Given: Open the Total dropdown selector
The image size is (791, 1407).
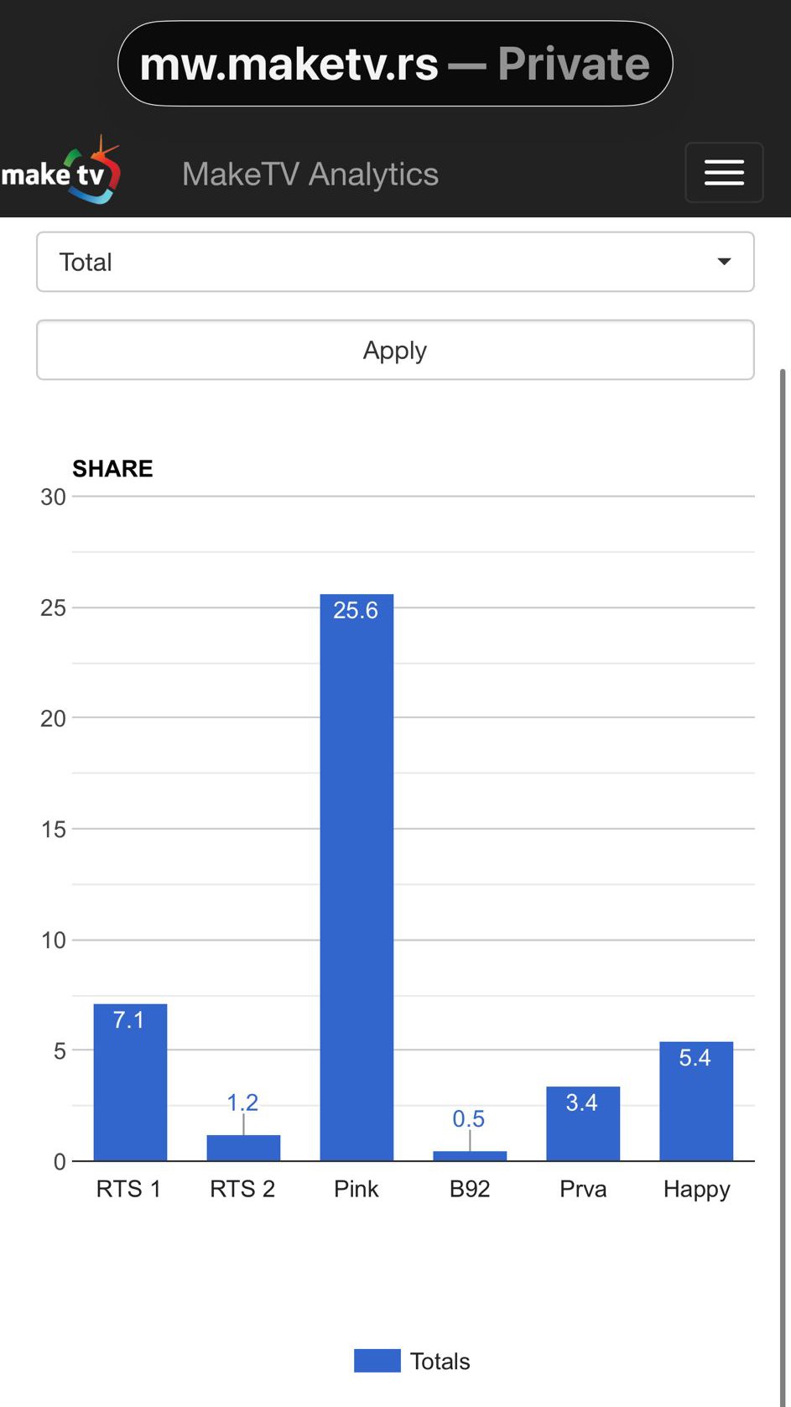Looking at the screenshot, I should coord(395,263).
